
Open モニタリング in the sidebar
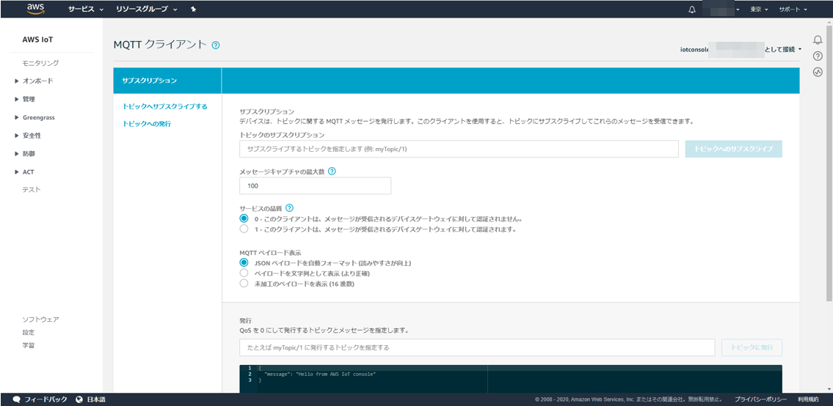[x=40, y=63]
